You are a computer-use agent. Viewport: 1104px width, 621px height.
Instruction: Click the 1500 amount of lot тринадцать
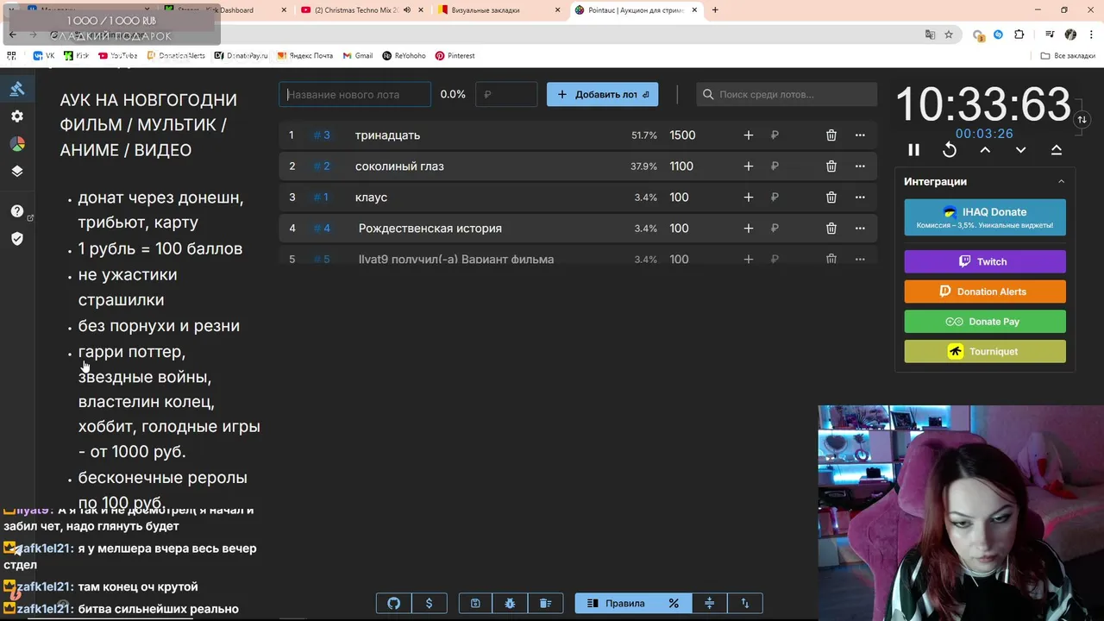coord(682,135)
